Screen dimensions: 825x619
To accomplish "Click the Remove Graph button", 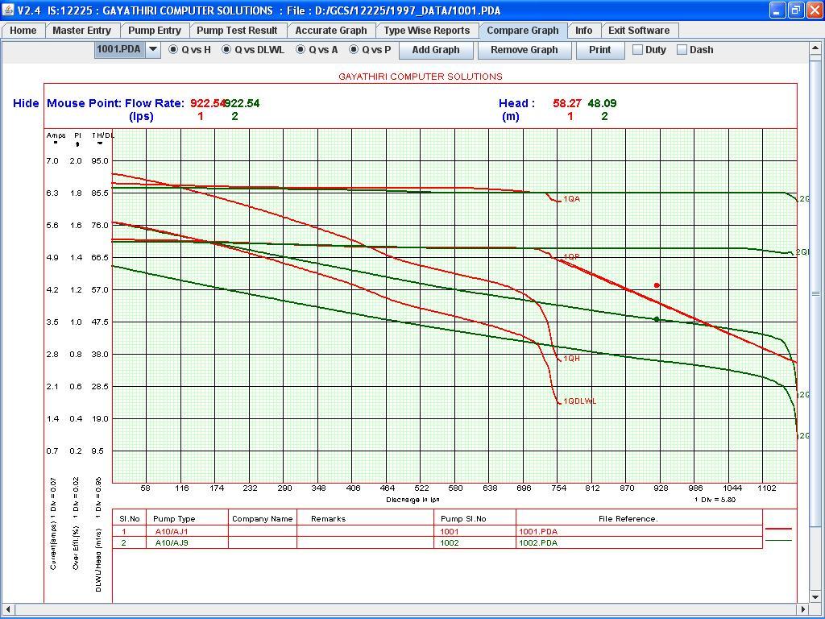I will click(x=524, y=50).
